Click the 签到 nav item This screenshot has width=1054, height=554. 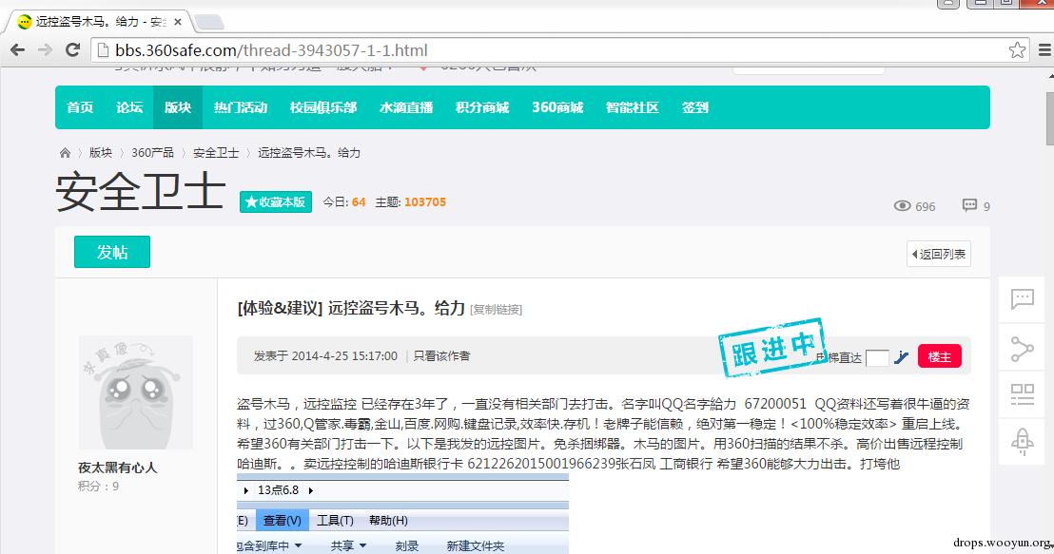tap(695, 107)
